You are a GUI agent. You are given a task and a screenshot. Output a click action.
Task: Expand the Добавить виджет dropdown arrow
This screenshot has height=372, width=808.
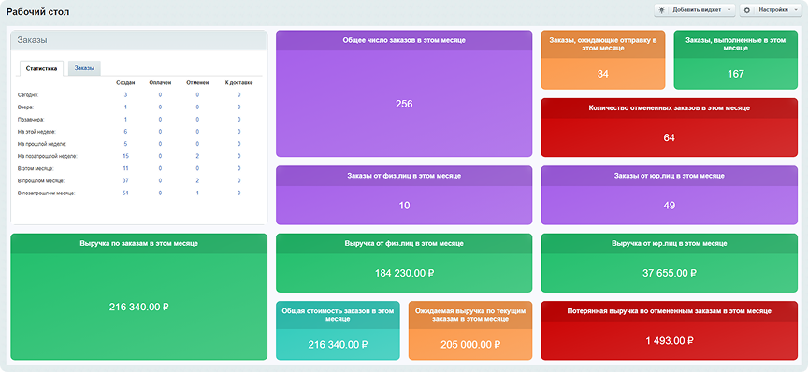(x=729, y=9)
